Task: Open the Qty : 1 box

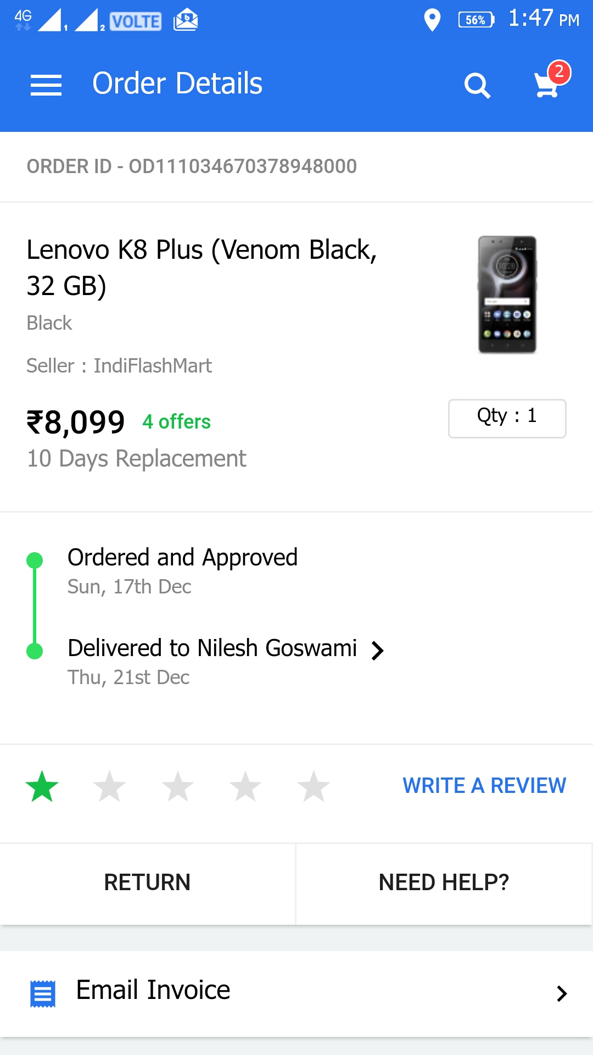Action: pos(507,418)
